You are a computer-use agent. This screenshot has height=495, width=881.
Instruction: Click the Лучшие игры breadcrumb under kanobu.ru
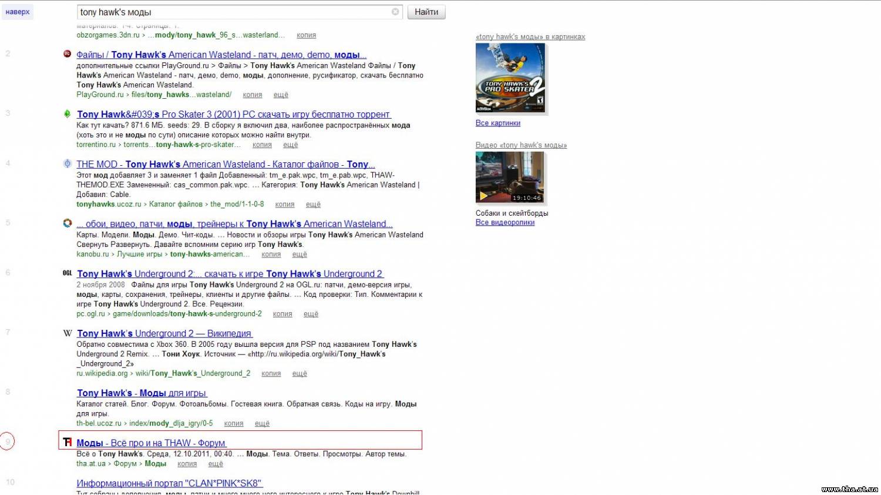pyautogui.click(x=140, y=255)
